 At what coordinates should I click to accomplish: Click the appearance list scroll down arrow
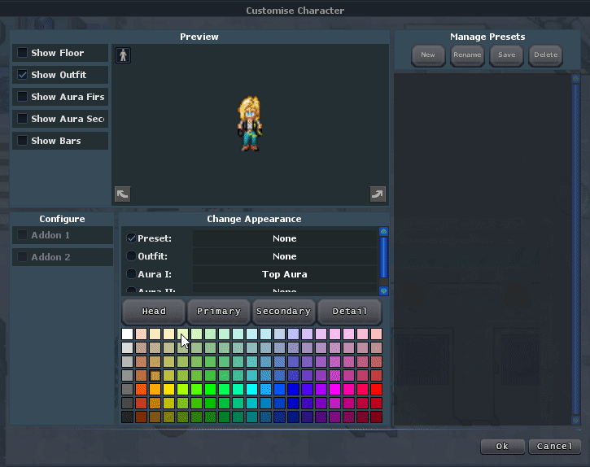[383, 290]
